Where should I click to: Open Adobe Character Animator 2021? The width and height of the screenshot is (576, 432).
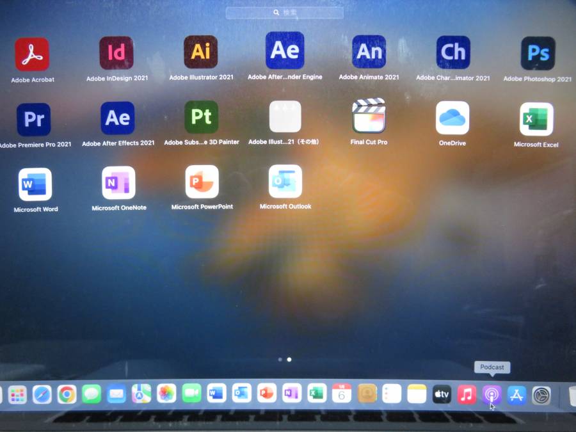(x=453, y=52)
